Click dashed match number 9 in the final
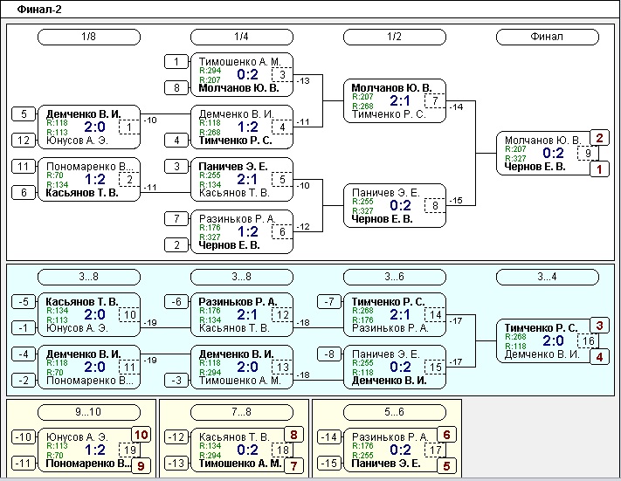The image size is (621, 481). [x=588, y=154]
